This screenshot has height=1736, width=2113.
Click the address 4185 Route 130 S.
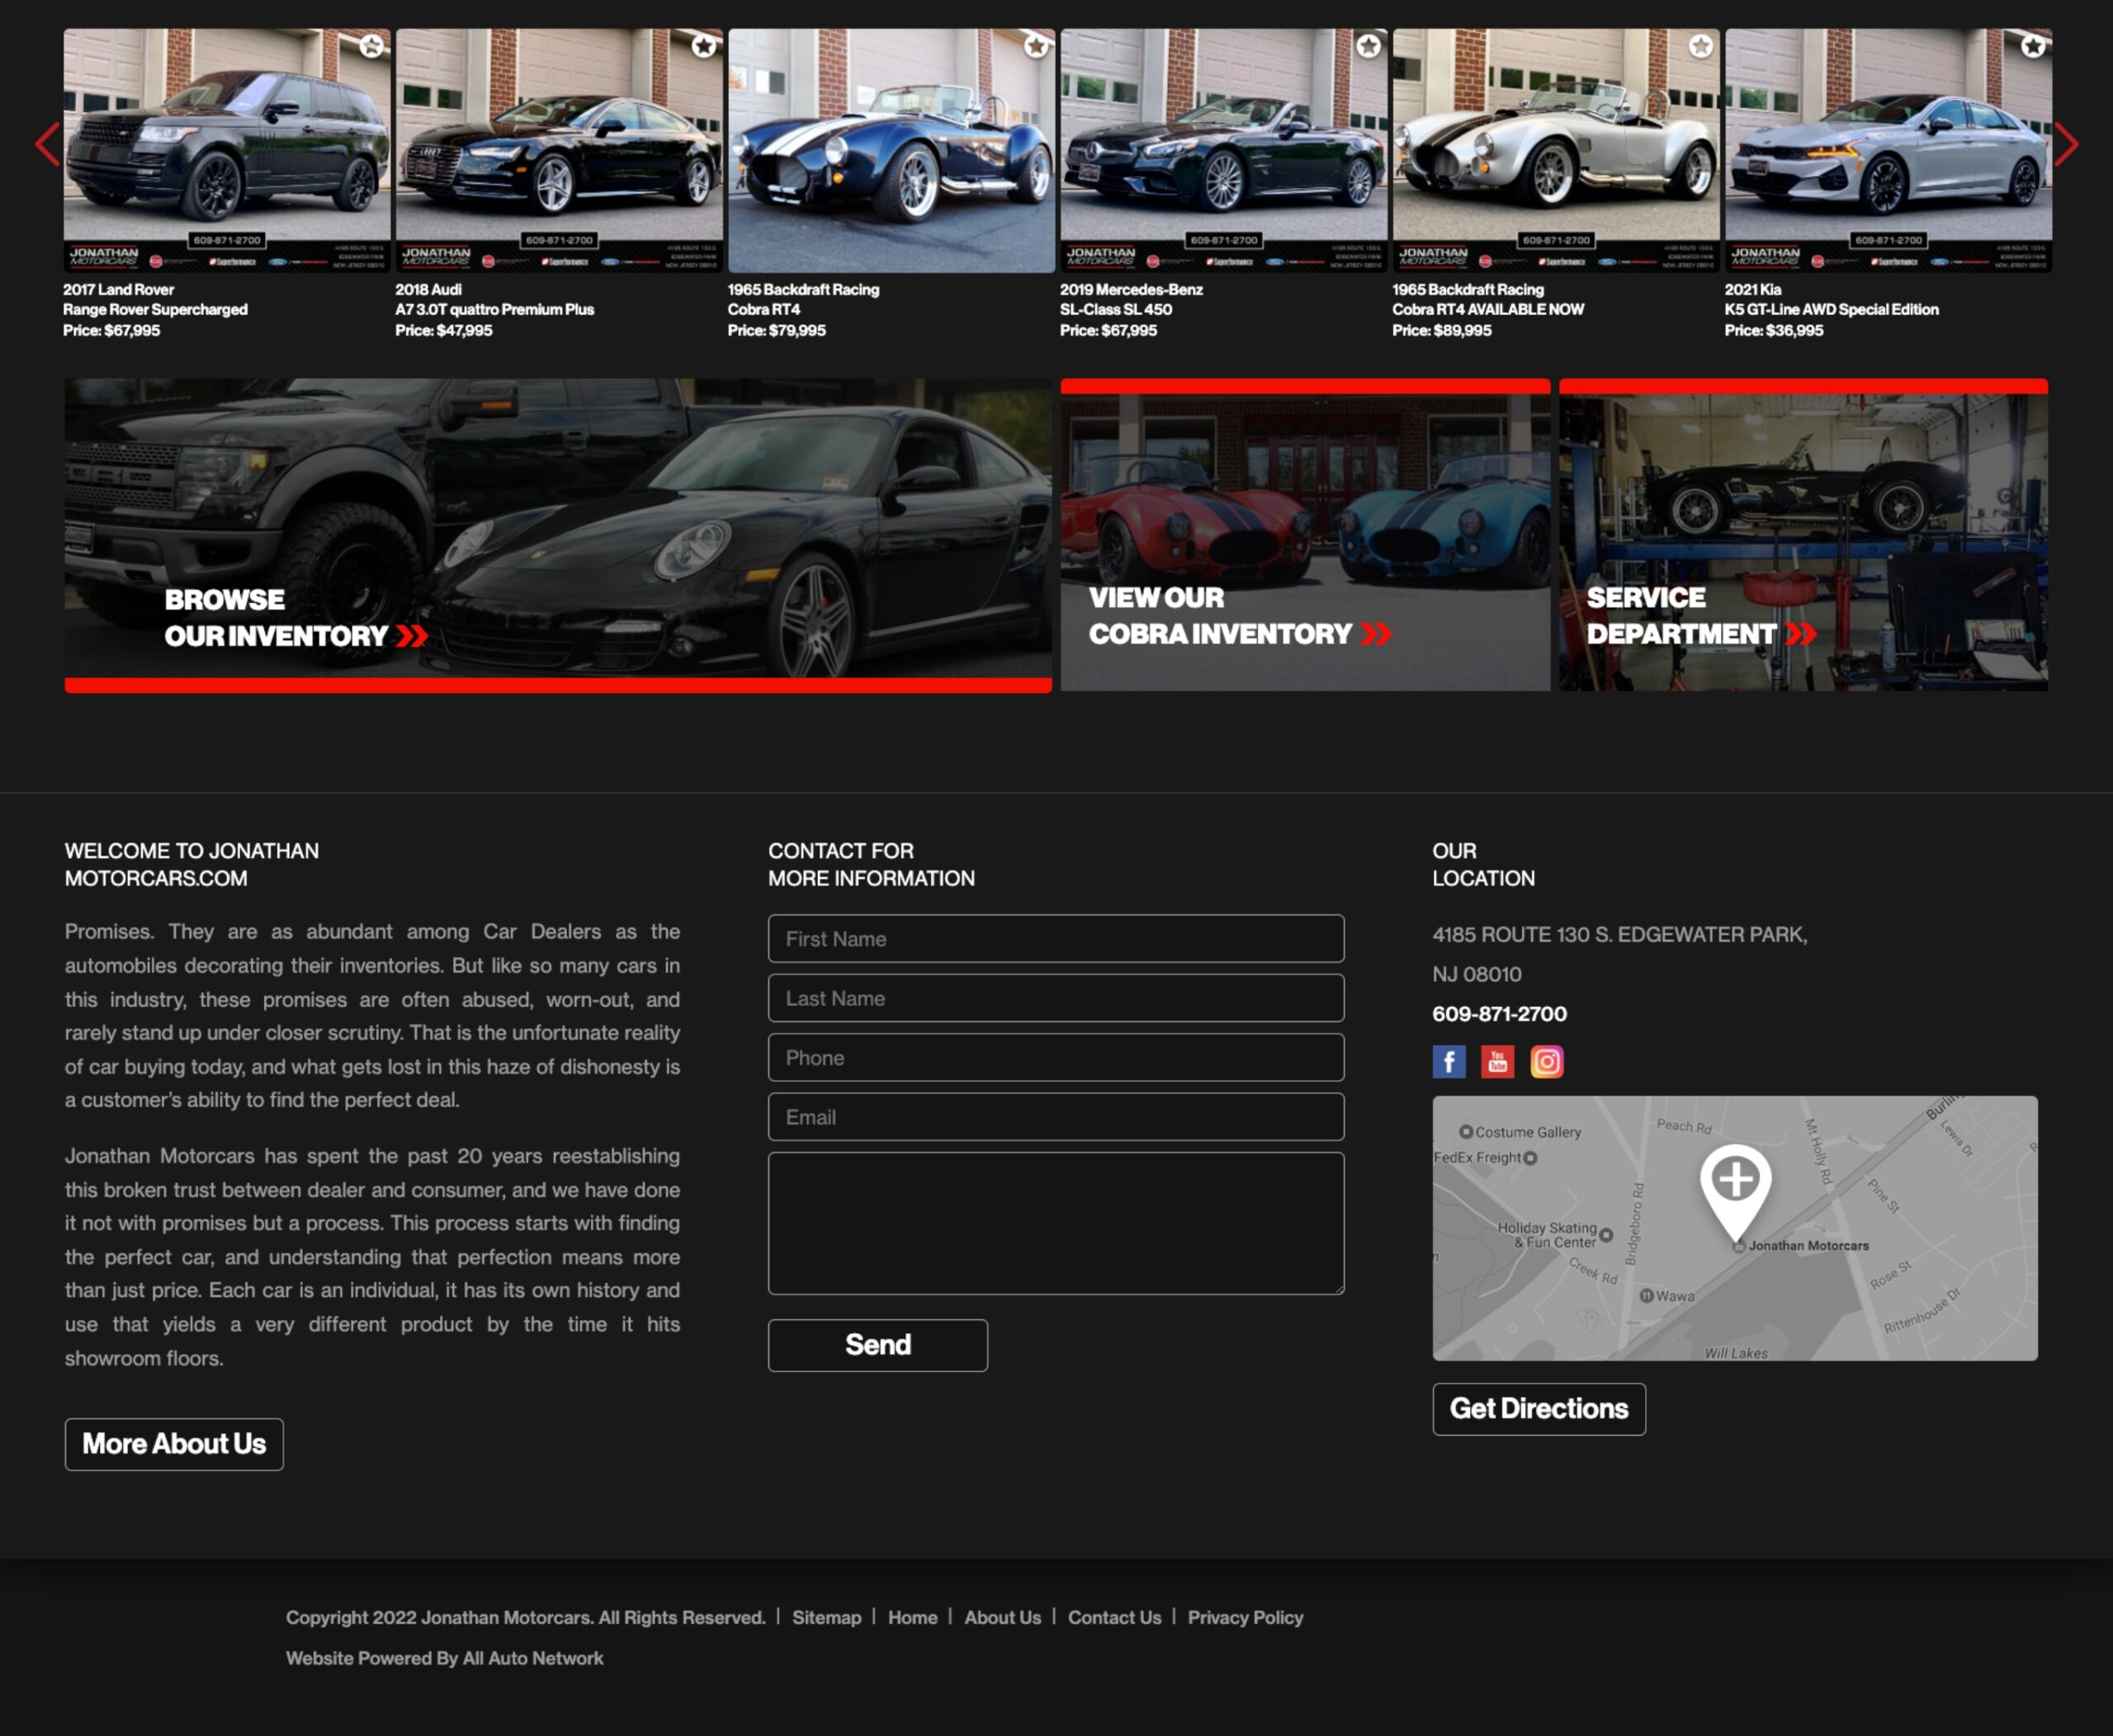(x=1619, y=955)
